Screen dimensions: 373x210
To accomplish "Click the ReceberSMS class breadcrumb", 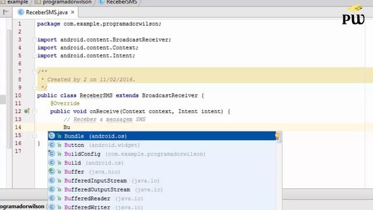I will tap(121, 2).
